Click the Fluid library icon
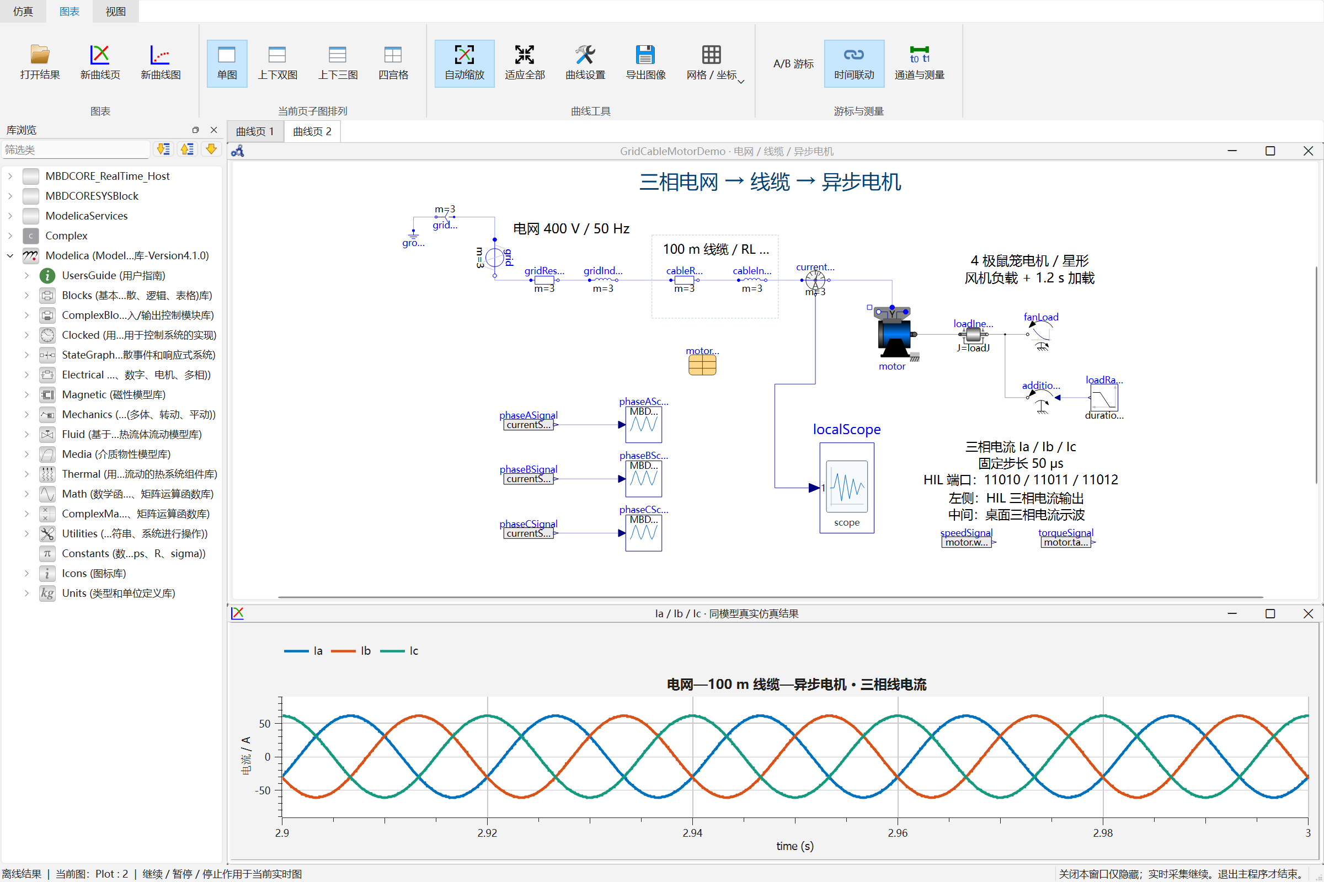Screen dimensions: 1324x882 coord(47,434)
